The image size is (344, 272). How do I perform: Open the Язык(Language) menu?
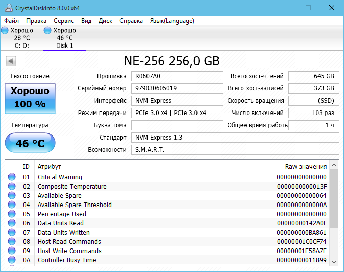(x=172, y=21)
